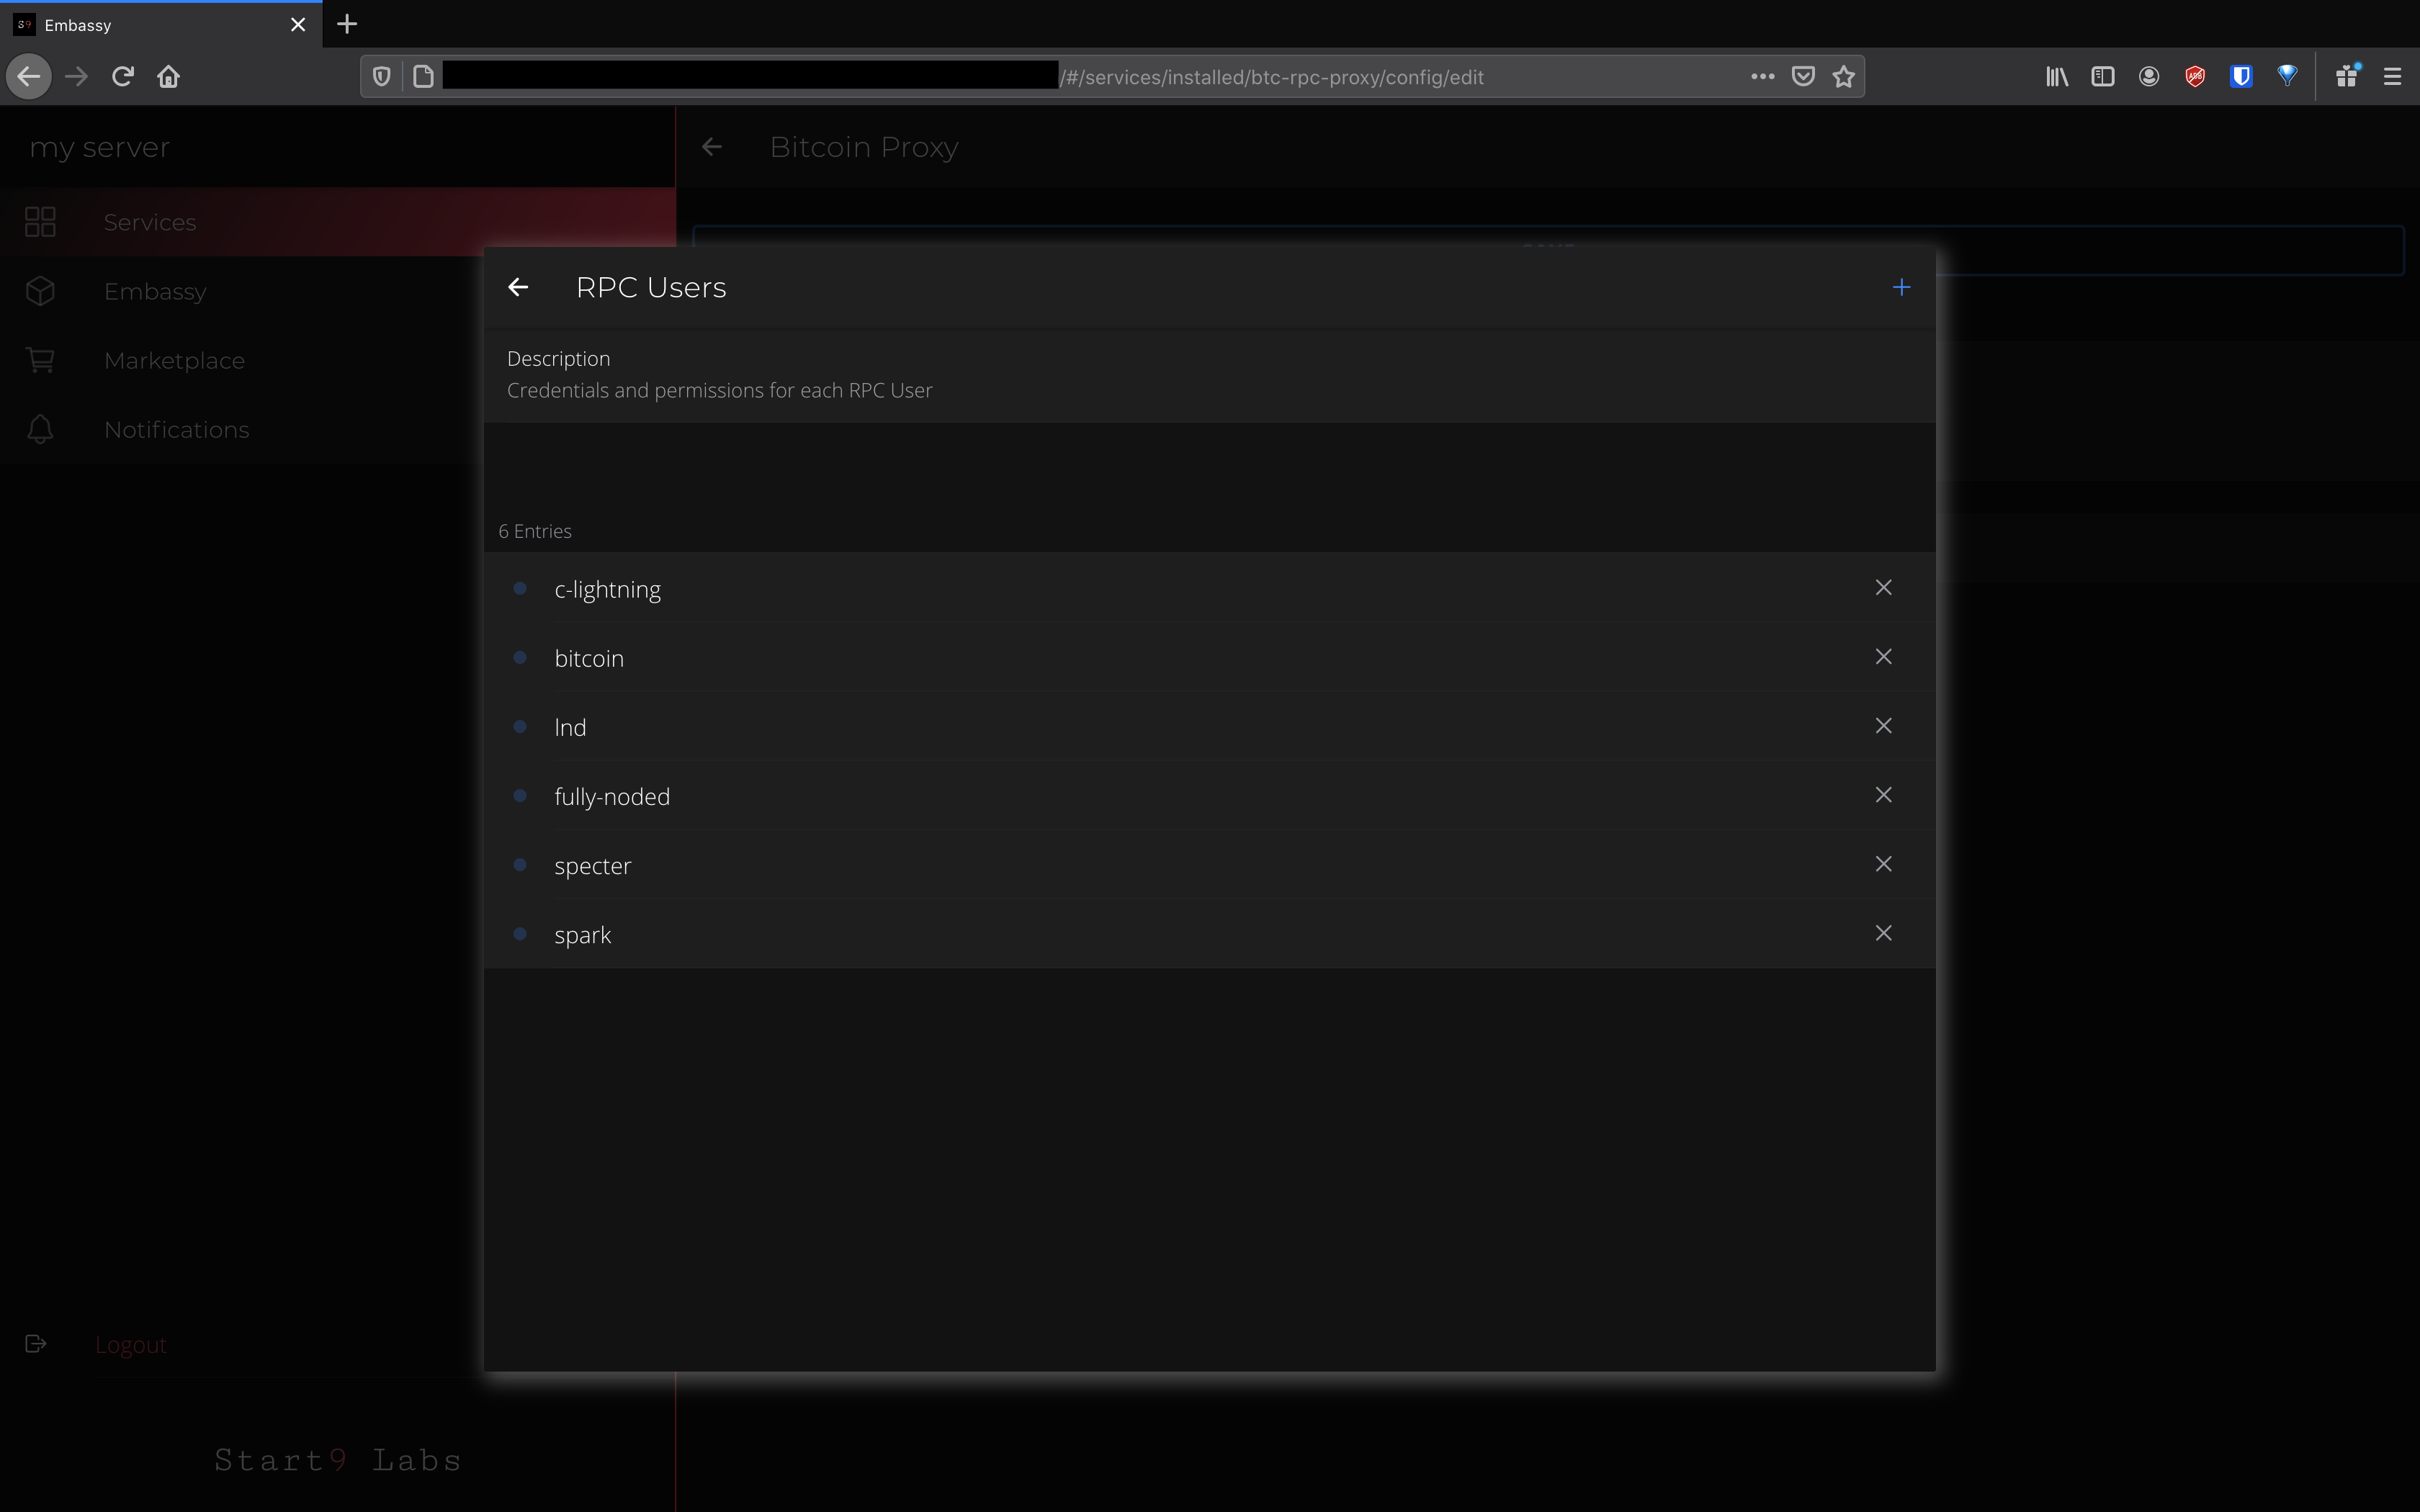Go to Embassy sidebar item

coord(155,292)
